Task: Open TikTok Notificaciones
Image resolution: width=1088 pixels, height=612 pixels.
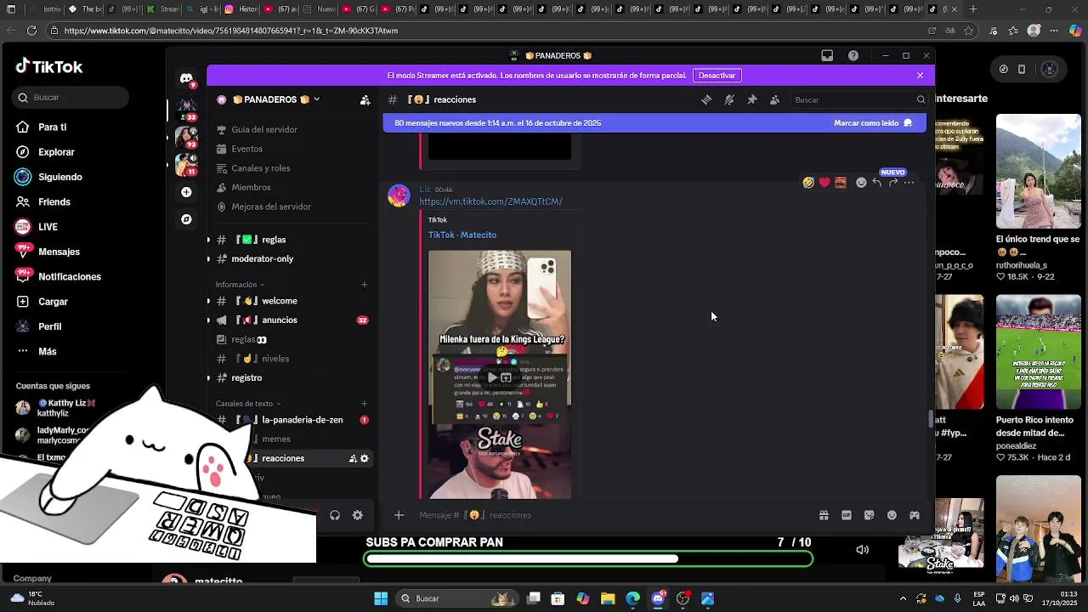Action: coord(70,277)
